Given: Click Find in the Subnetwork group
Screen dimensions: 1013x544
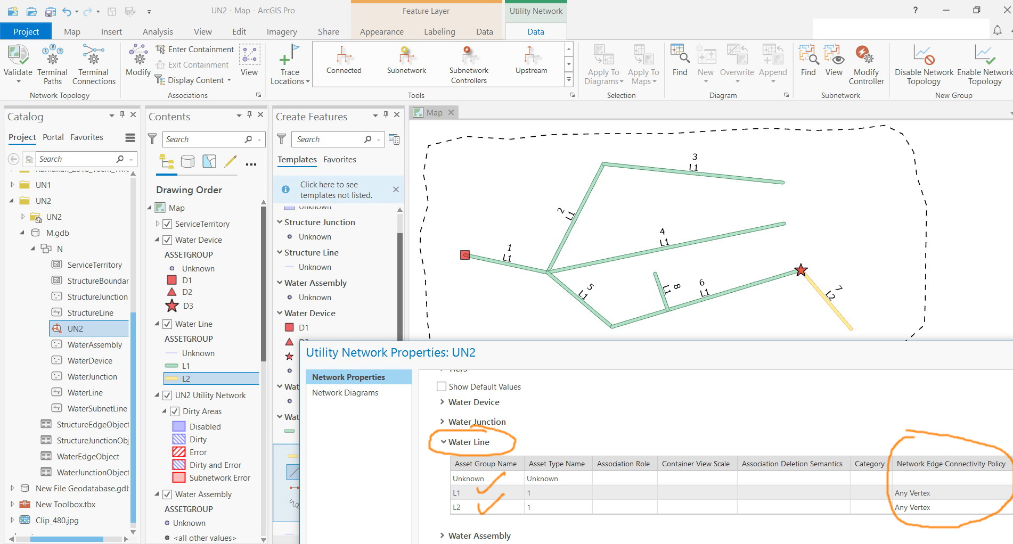Looking at the screenshot, I should click(808, 61).
